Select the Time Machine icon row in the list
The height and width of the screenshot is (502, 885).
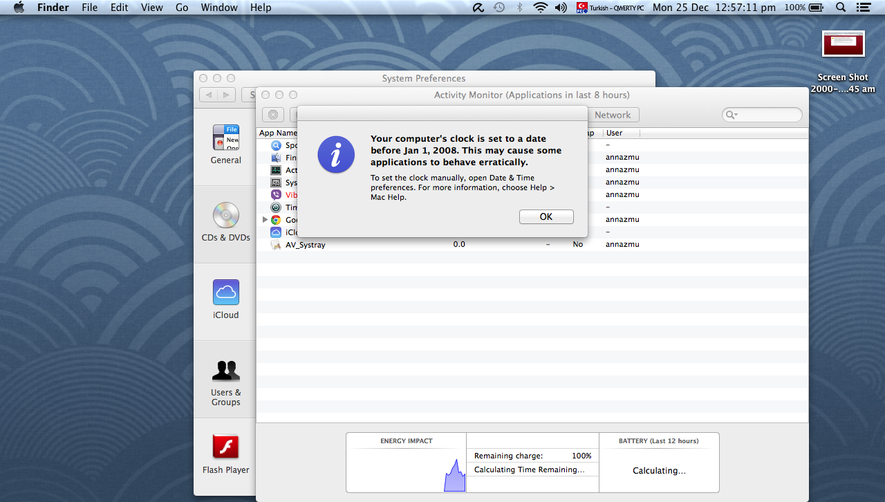[x=276, y=207]
